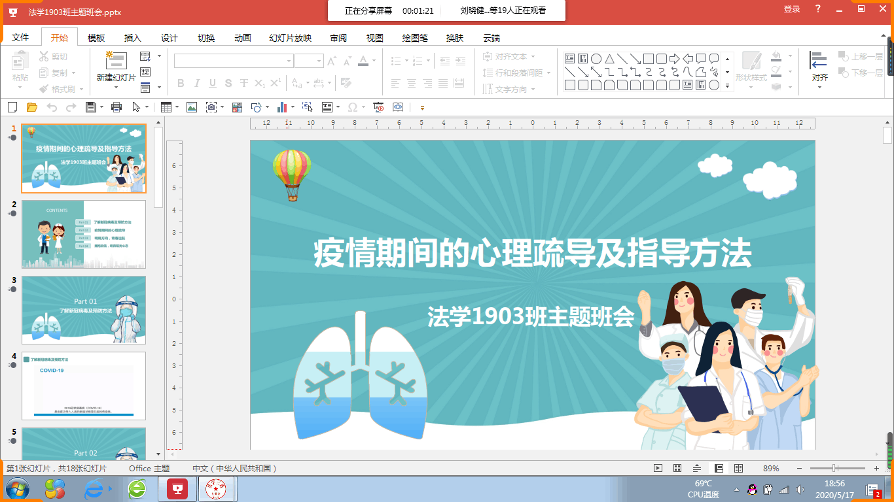
Task: Click the New Slide (新建幻灯片) icon
Action: tap(116, 61)
